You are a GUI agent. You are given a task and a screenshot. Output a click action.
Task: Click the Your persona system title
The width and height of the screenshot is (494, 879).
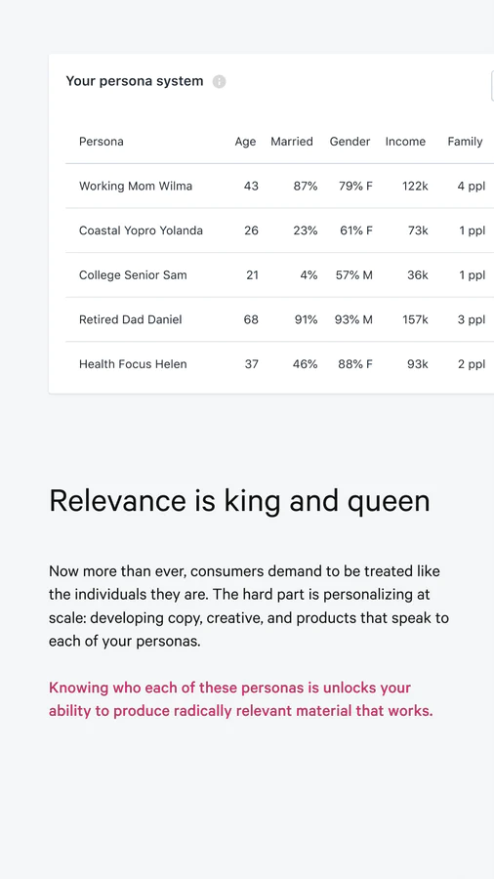135,81
